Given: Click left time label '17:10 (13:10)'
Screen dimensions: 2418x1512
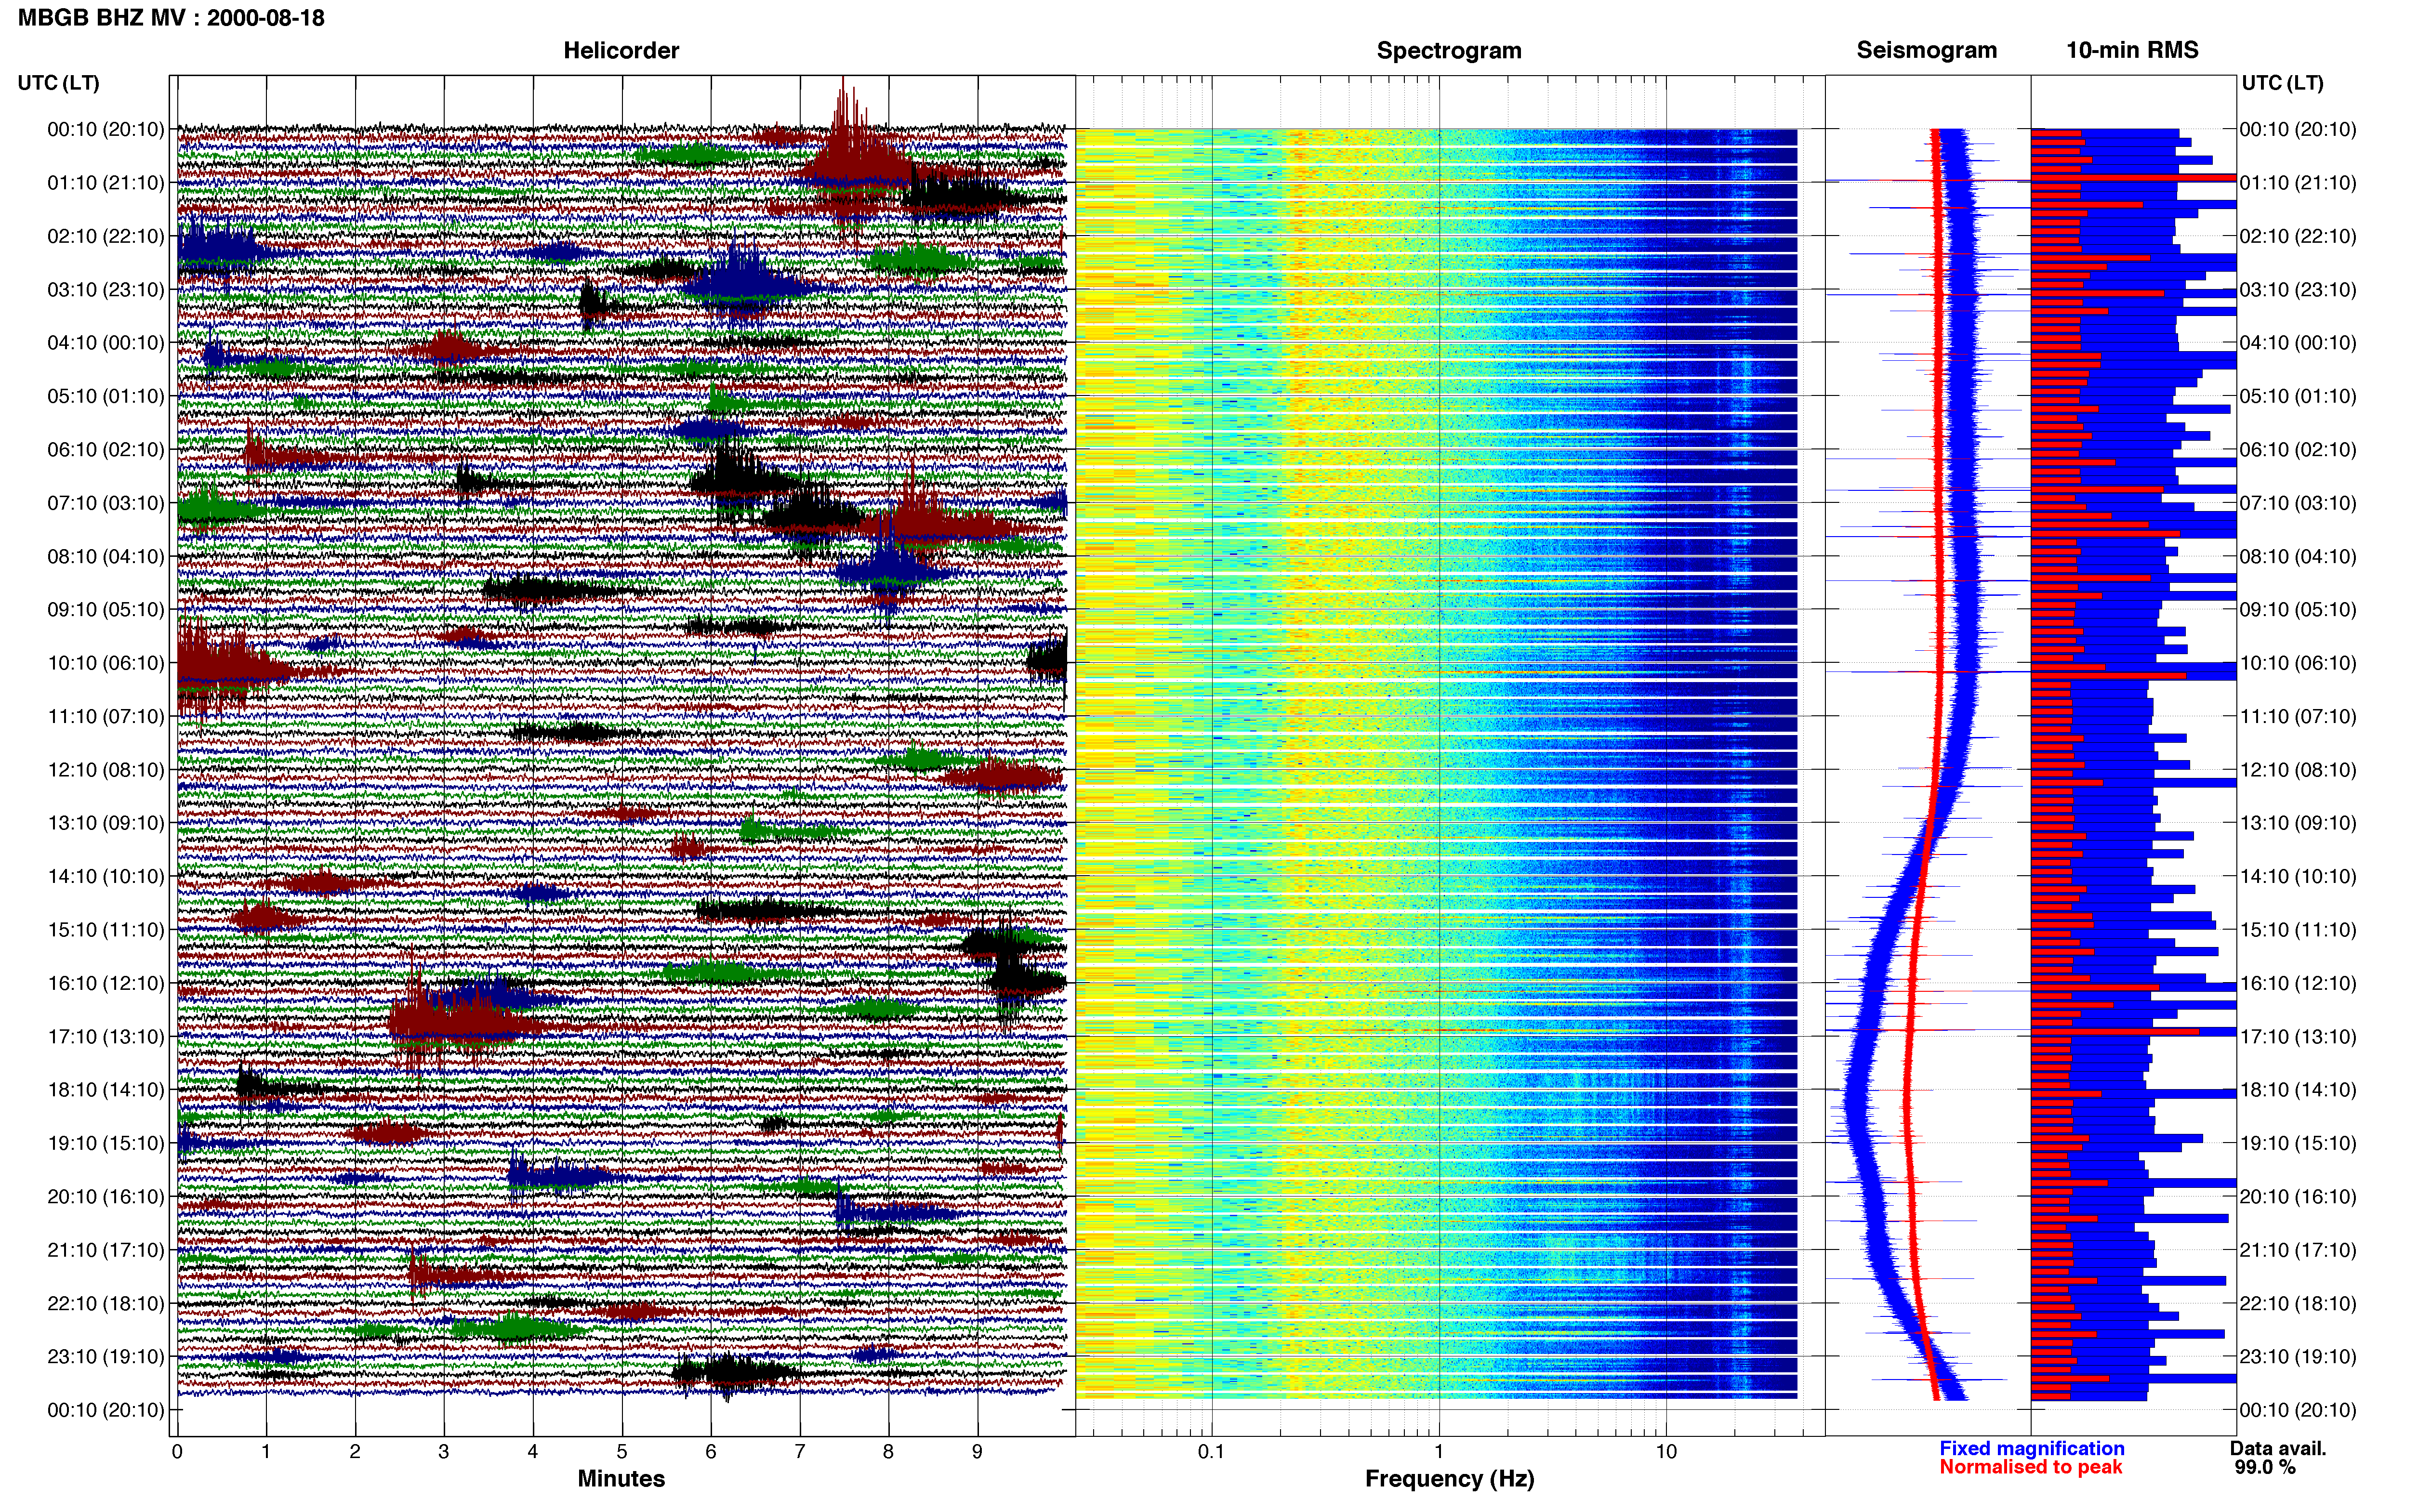Looking at the screenshot, I should [106, 1037].
